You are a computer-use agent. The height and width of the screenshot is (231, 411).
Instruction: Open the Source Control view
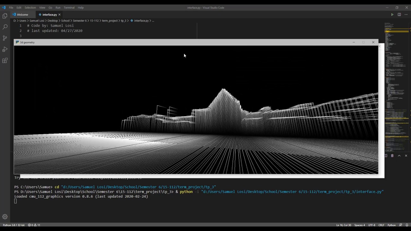(5, 38)
